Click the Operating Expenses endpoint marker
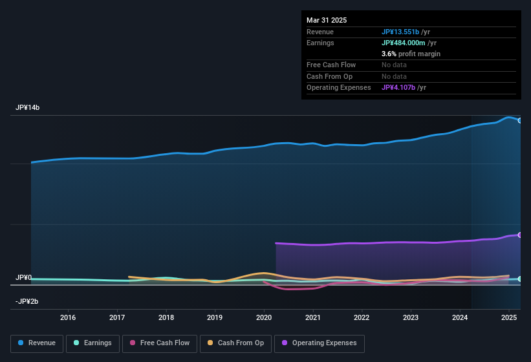The image size is (531, 362). pos(520,235)
